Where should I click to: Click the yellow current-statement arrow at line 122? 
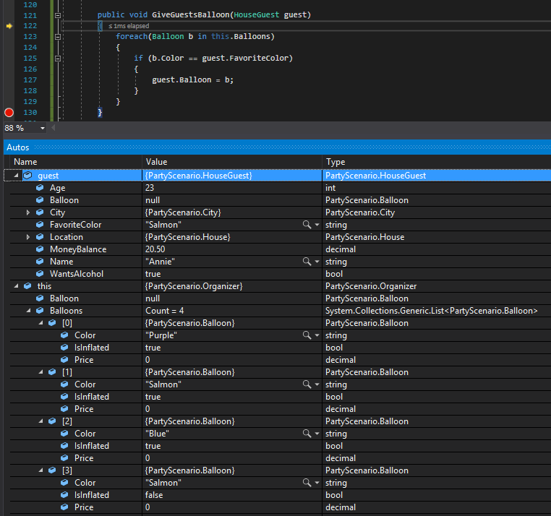click(x=9, y=25)
